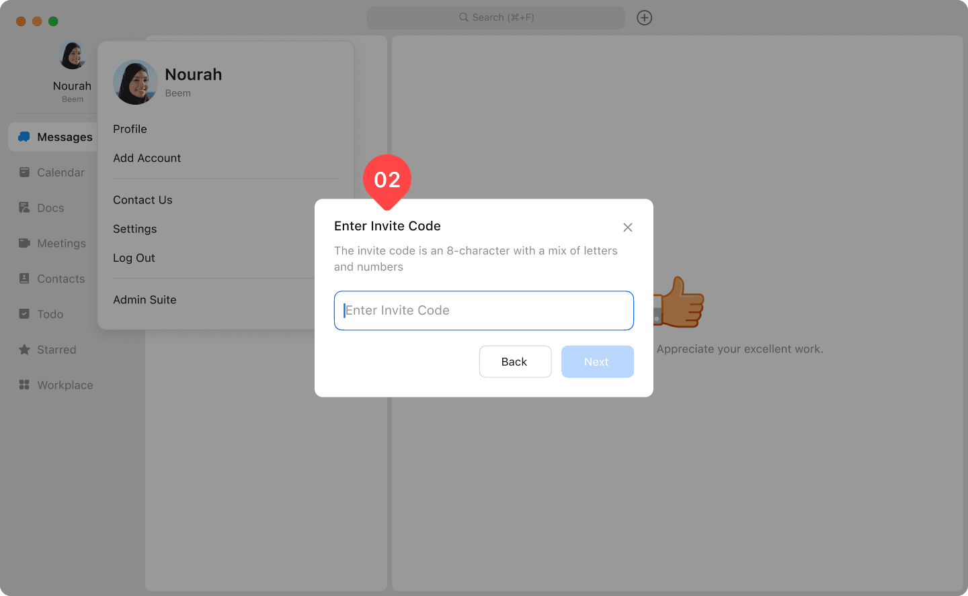Viewport: 968px width, 596px height.
Task: Choose Add Account menu entry
Action: pos(147,158)
